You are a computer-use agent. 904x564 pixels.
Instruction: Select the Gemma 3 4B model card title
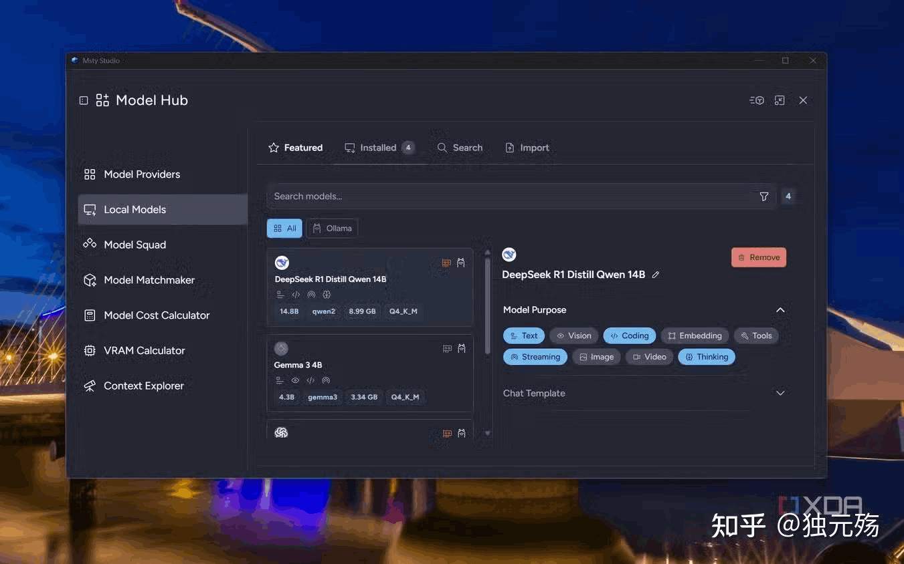(x=298, y=365)
